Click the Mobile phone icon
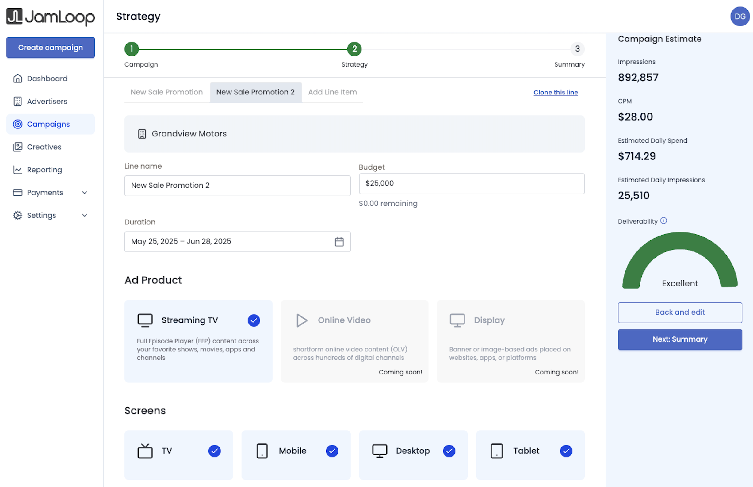 (262, 451)
